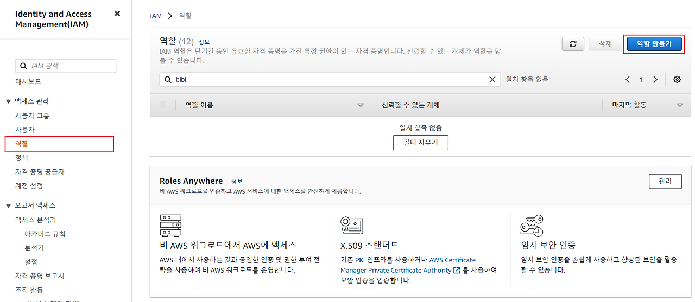The height and width of the screenshot is (302, 695).
Task: Open 분석기 sub-item
Action: pos(34,248)
